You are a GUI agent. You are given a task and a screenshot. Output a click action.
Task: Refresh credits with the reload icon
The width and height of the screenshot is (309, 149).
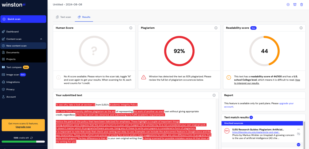click(x=31, y=138)
